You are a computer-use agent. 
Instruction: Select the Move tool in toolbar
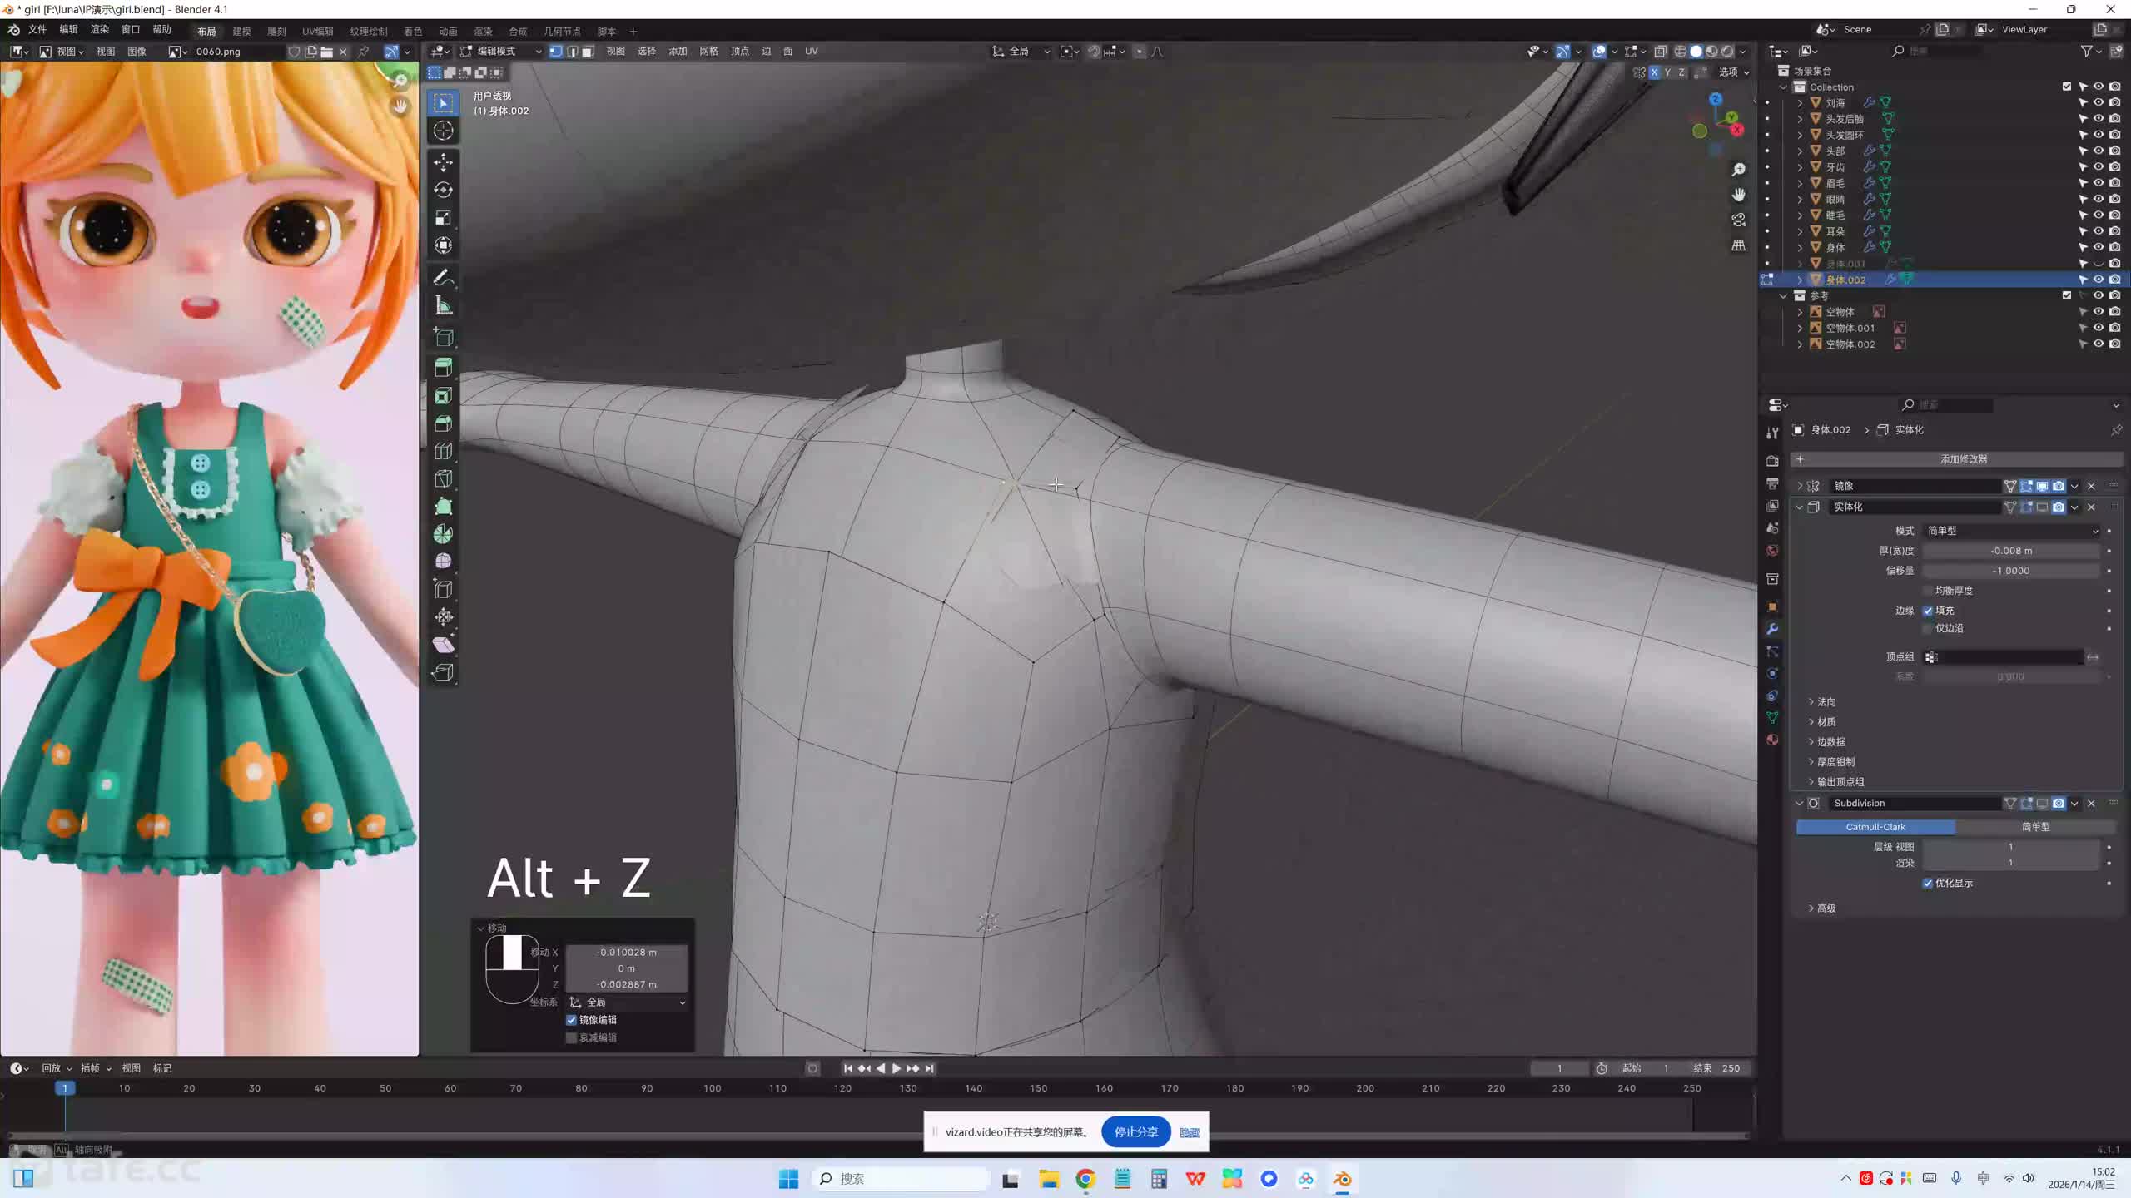pyautogui.click(x=443, y=162)
